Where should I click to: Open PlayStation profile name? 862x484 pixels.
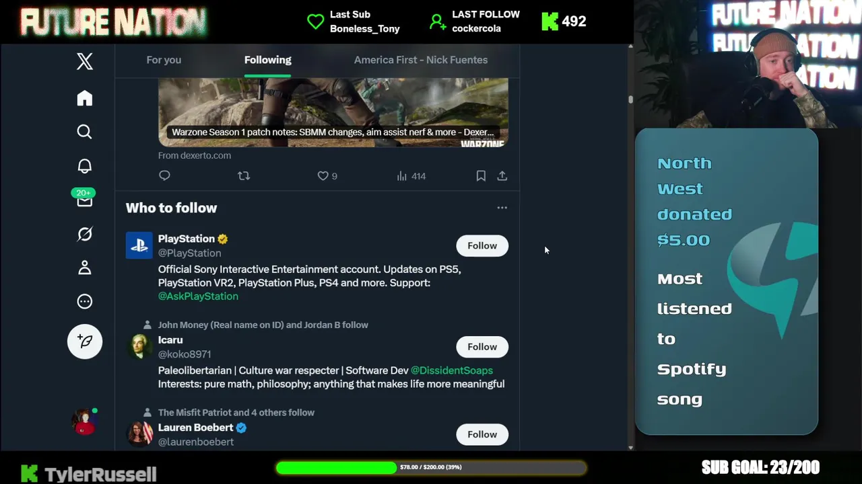coord(186,239)
